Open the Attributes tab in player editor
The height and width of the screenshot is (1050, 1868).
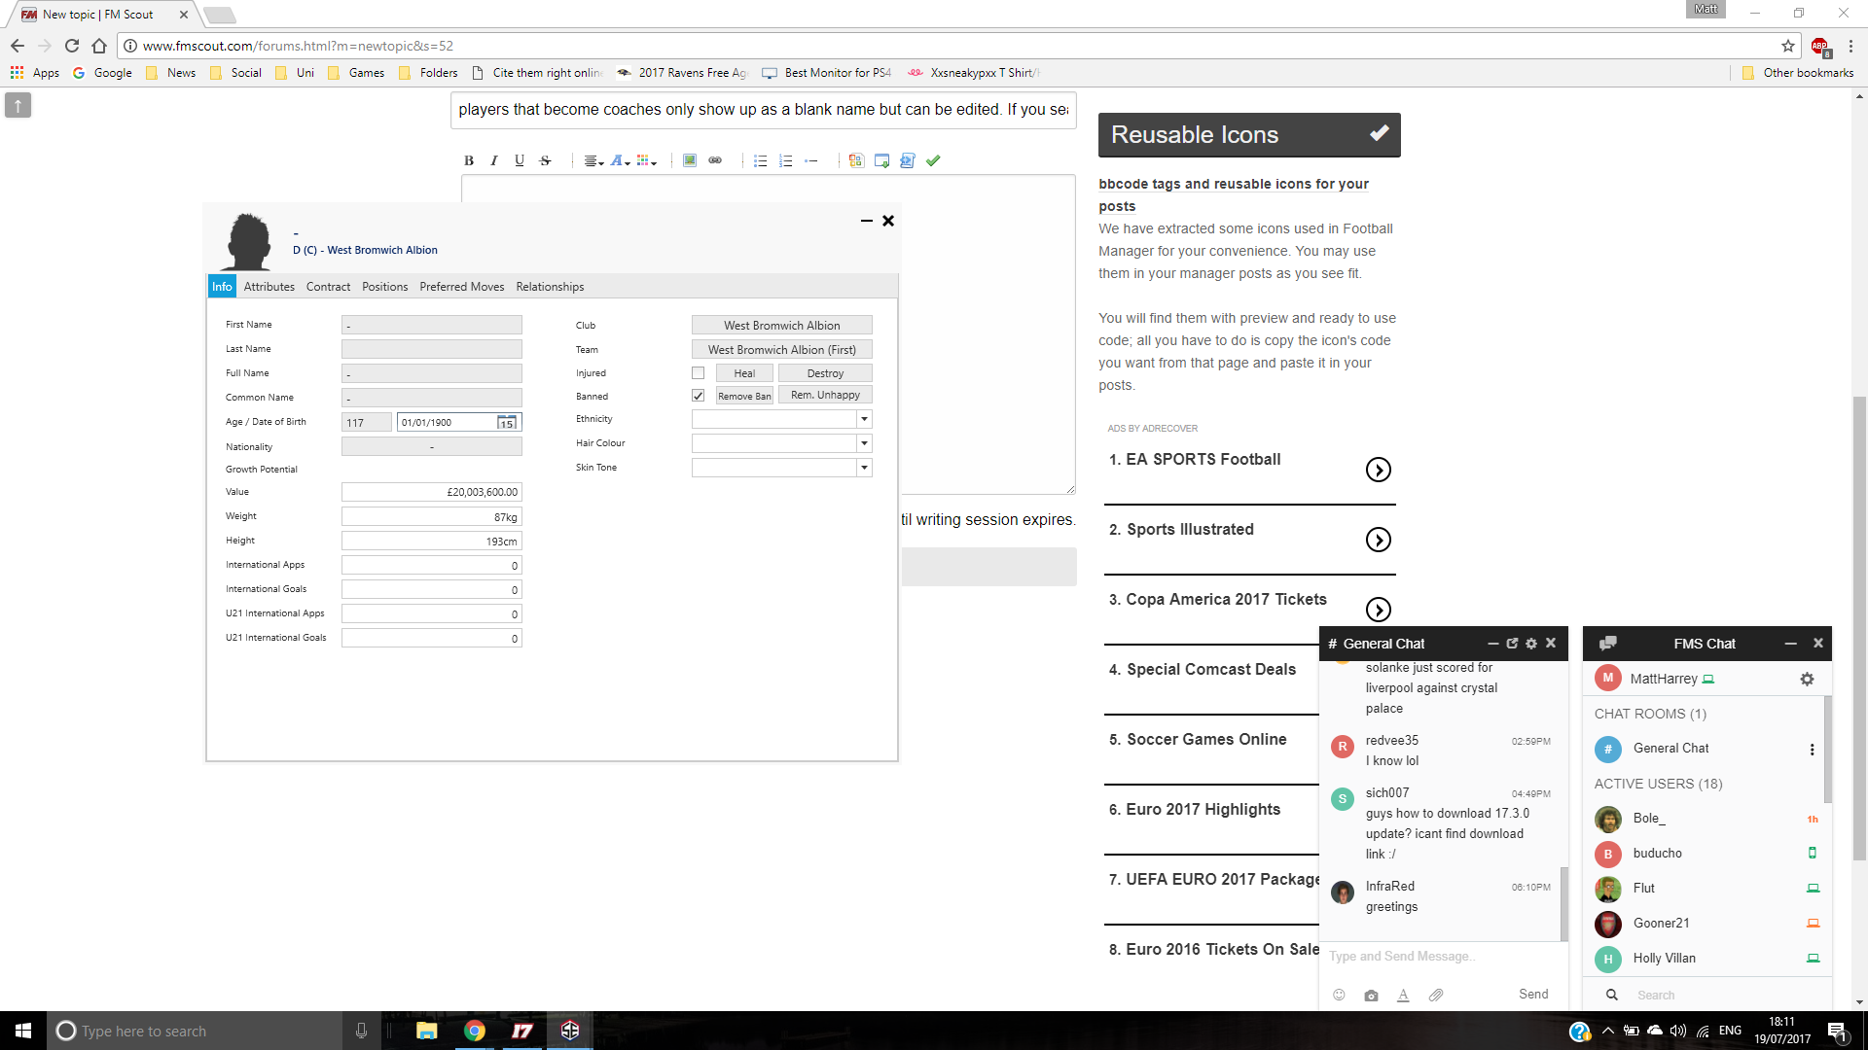coord(269,287)
